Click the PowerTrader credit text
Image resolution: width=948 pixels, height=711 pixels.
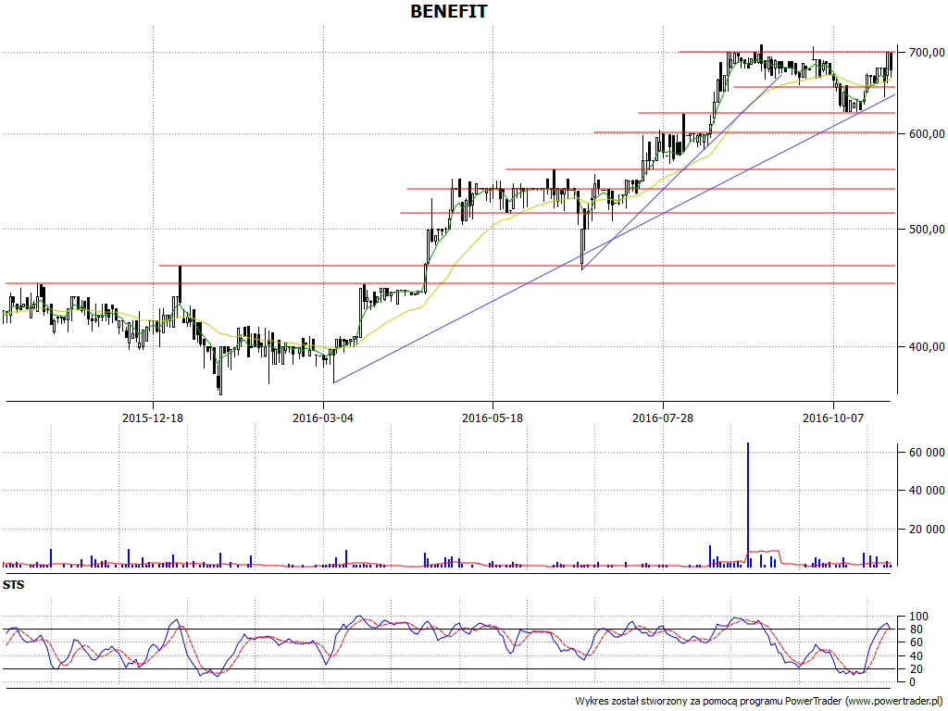[x=759, y=701]
